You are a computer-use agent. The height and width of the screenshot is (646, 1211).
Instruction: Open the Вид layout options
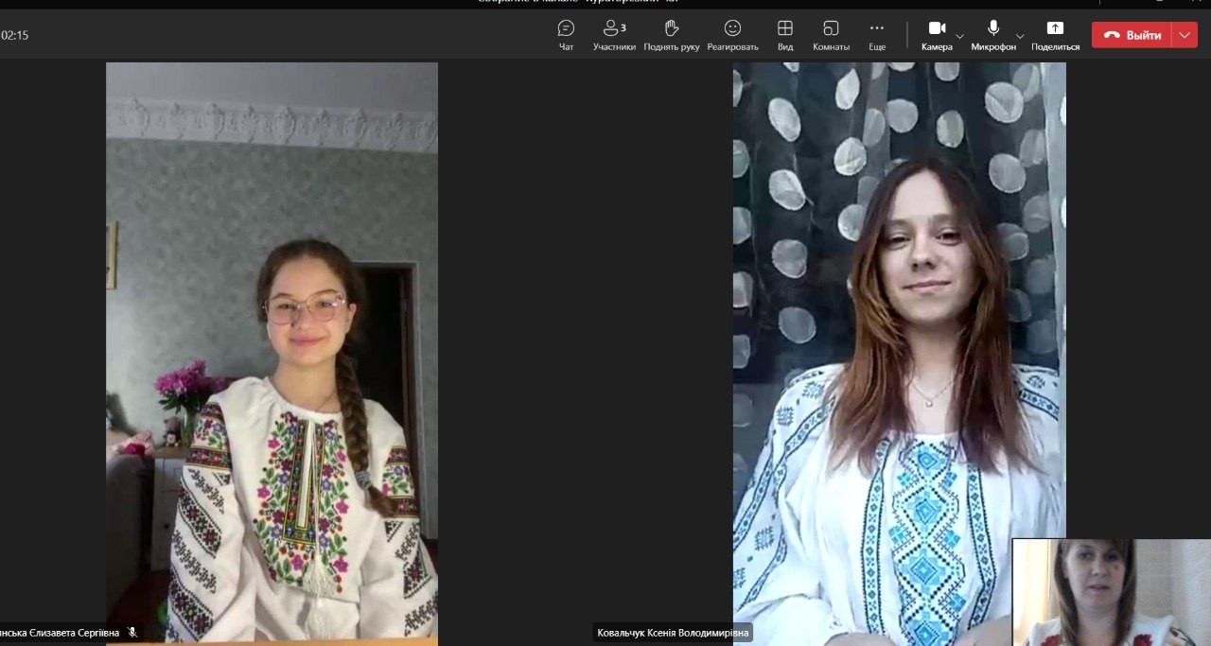[x=785, y=34]
